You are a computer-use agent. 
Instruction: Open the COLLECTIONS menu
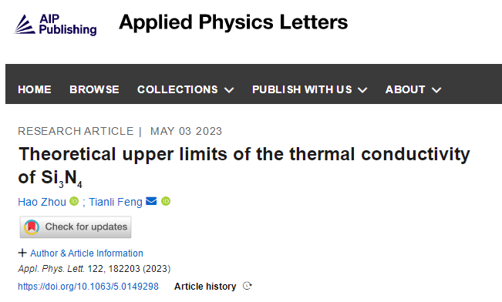tap(177, 89)
